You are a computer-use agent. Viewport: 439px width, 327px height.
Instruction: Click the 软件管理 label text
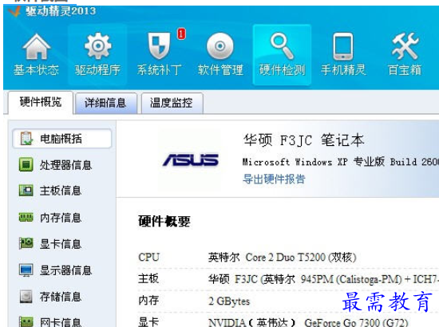point(220,69)
